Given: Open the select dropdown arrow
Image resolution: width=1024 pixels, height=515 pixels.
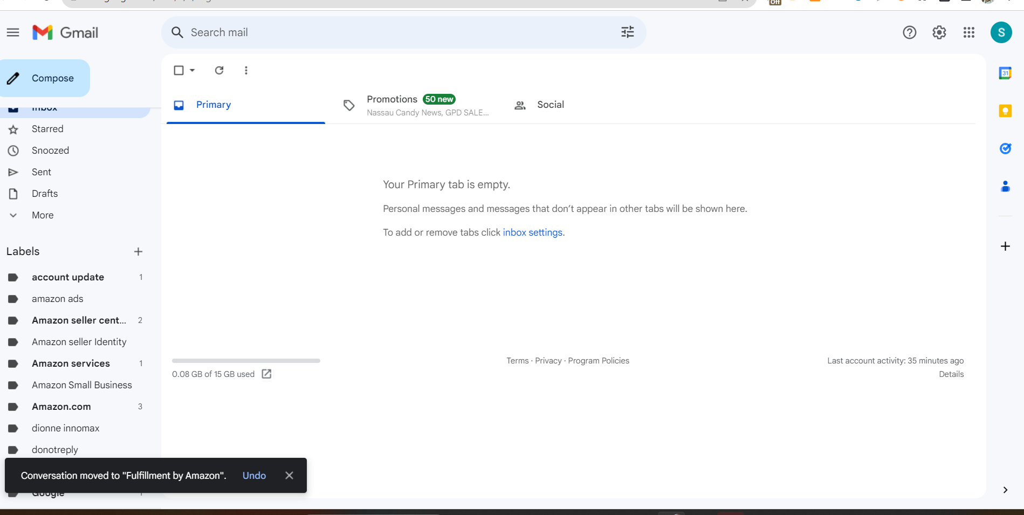Looking at the screenshot, I should (x=193, y=70).
